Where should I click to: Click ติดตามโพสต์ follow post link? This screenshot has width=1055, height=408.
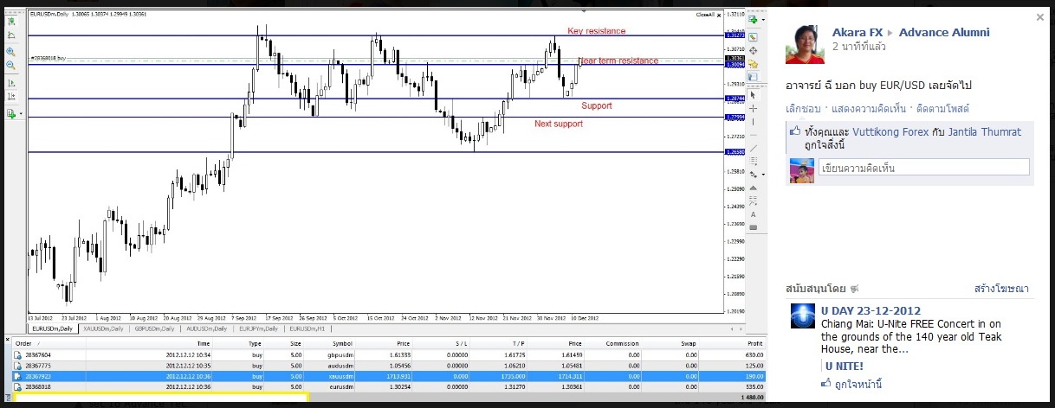click(x=942, y=109)
